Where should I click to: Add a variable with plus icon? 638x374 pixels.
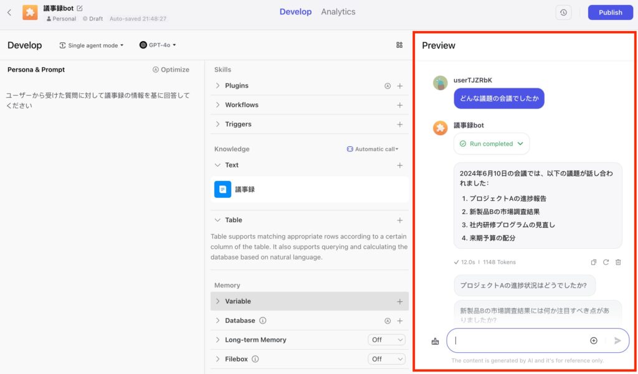(x=400, y=301)
